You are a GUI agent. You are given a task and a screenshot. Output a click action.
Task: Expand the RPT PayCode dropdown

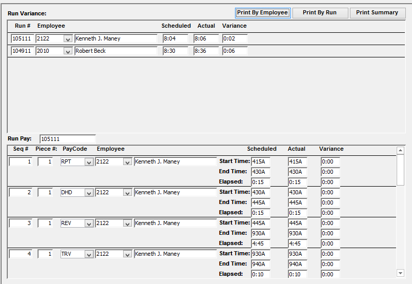89,162
